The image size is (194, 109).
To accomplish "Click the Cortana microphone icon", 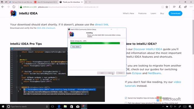I will click(47, 106).
